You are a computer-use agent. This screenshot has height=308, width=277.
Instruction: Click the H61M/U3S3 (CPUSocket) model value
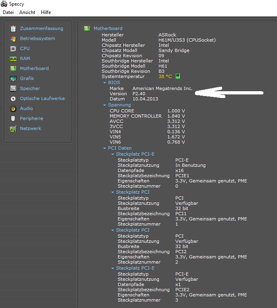pyautogui.click(x=187, y=40)
